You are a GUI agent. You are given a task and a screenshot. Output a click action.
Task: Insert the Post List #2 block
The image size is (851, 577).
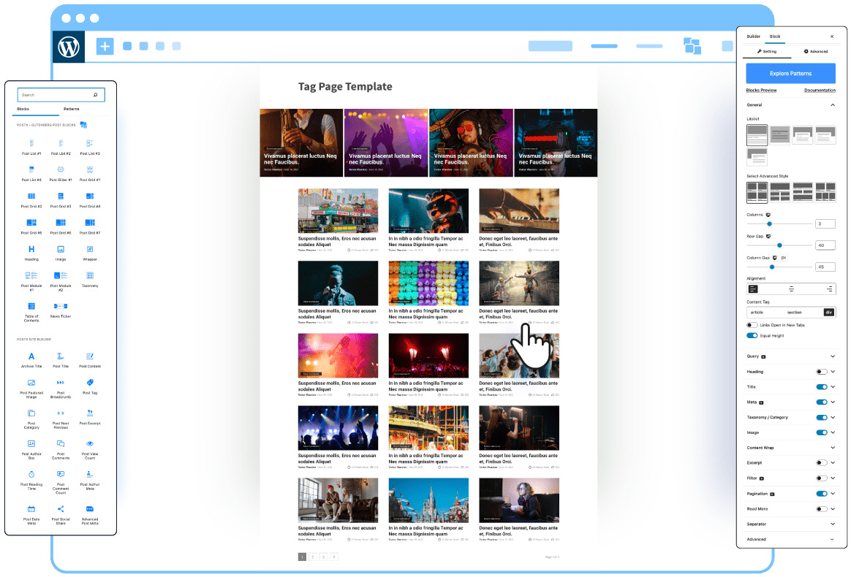(x=61, y=146)
